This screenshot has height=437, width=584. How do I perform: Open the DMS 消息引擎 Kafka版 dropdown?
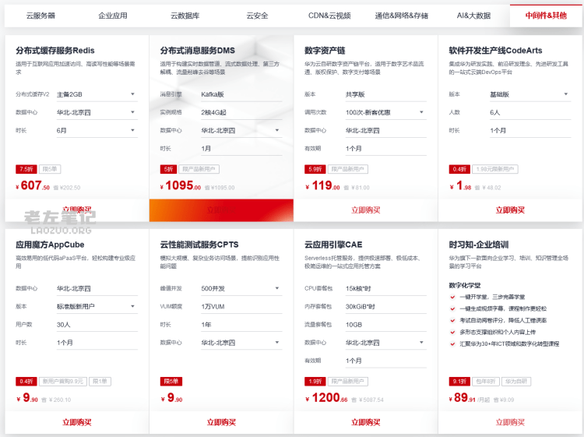coord(277,94)
